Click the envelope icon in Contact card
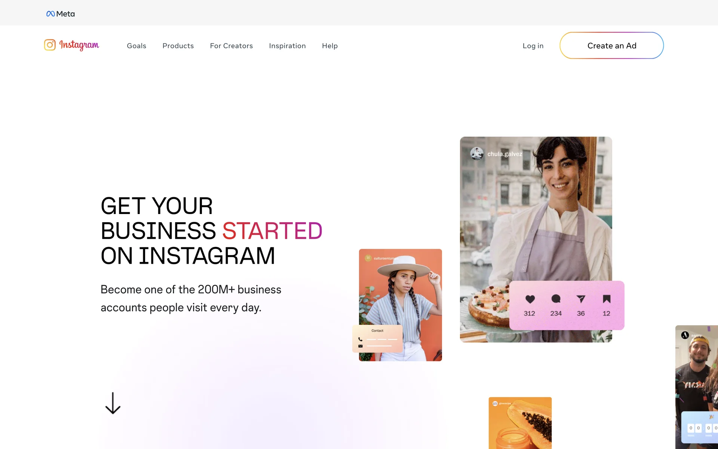Image resolution: width=718 pixels, height=449 pixels. (360, 346)
